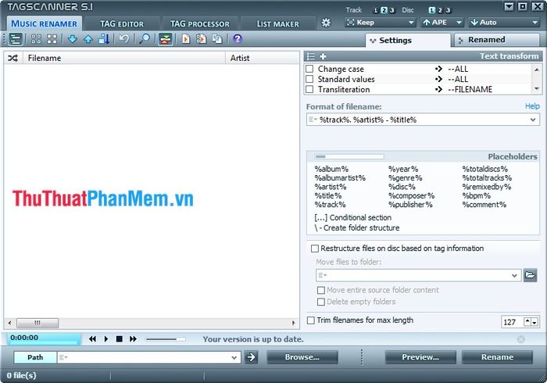The image size is (547, 383).
Task: Check Delete empty folders option
Action: [321, 302]
